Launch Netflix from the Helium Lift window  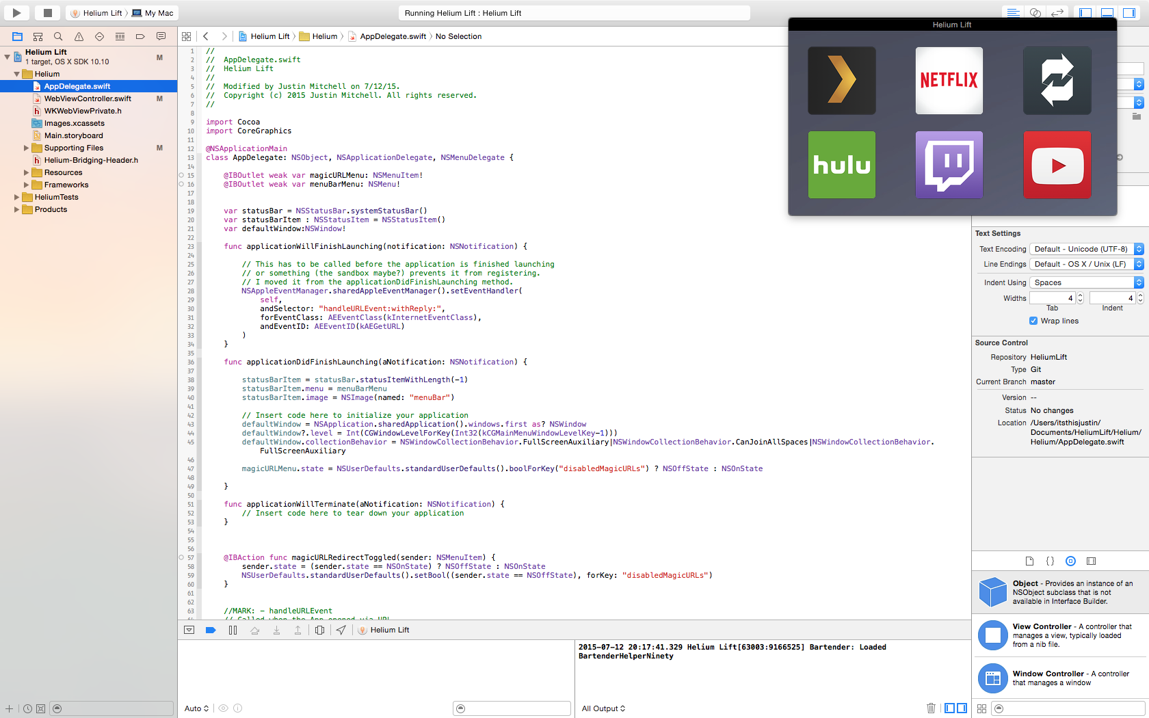(x=949, y=81)
